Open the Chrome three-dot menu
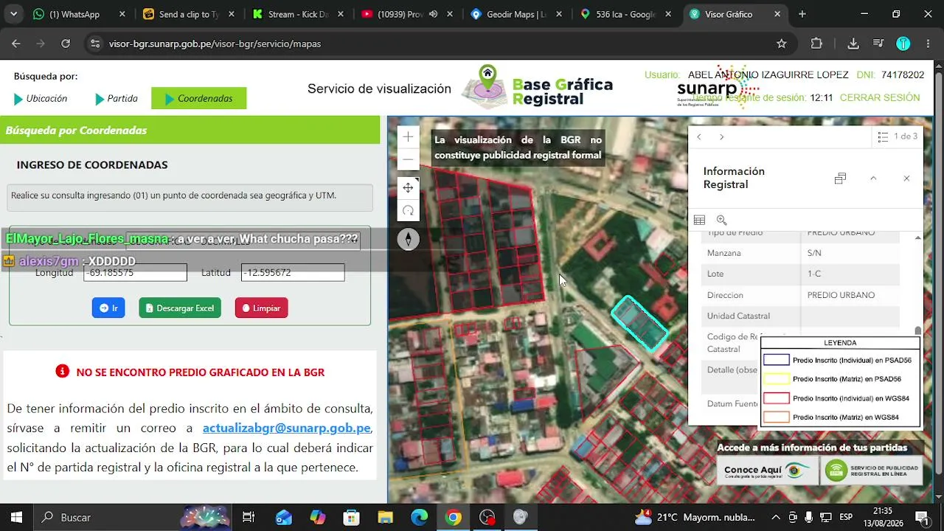This screenshot has height=531, width=944. 927,44
